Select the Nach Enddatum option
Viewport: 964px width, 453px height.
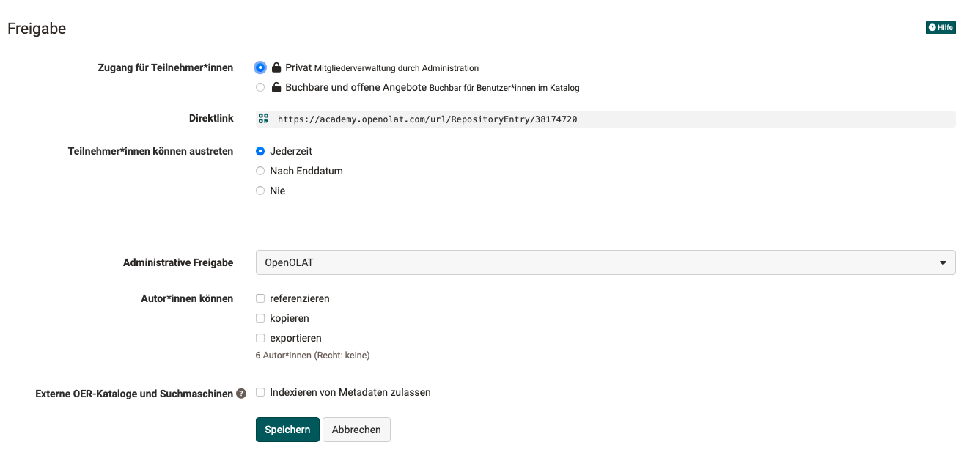260,171
